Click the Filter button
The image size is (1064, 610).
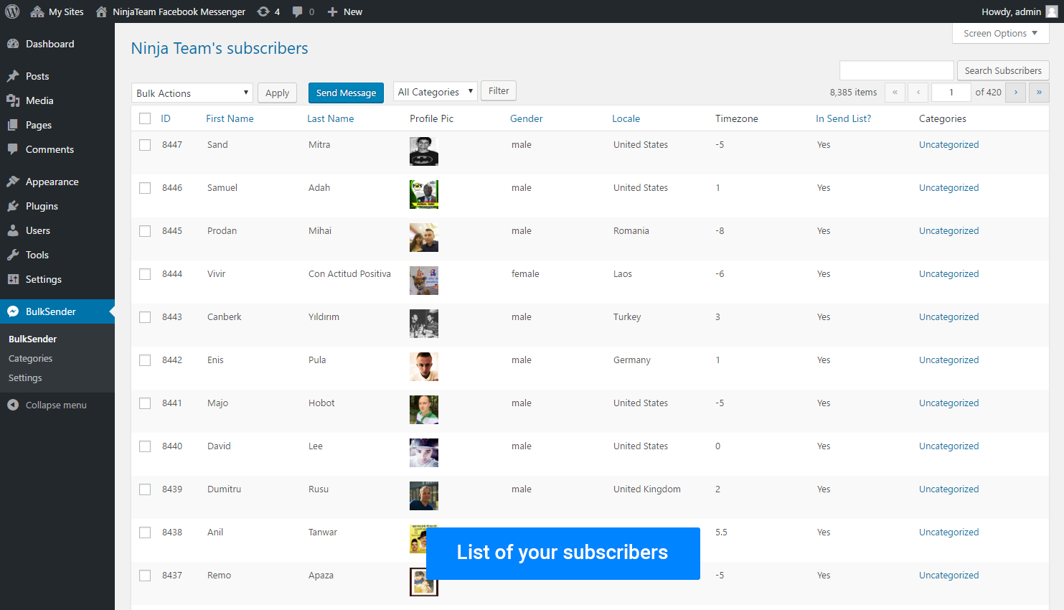click(499, 90)
